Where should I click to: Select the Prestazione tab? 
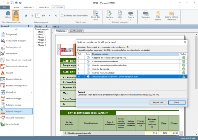(61, 31)
